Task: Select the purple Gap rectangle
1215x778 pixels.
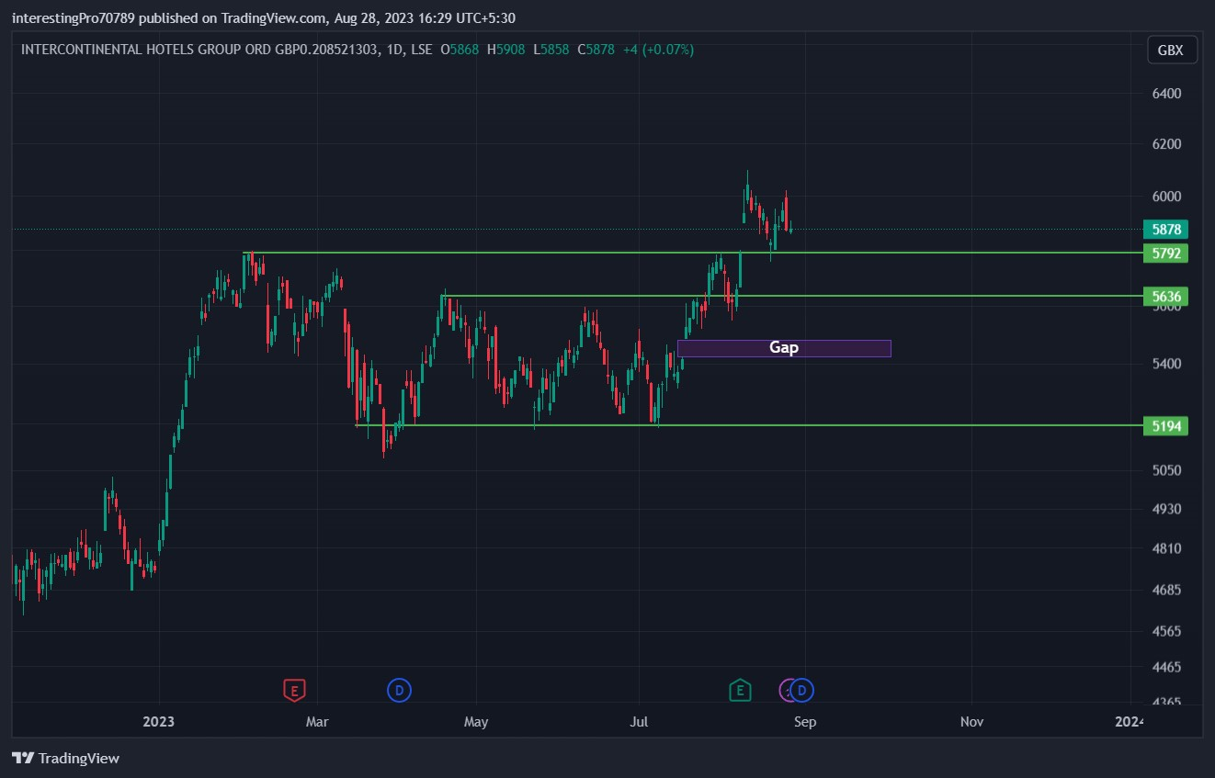Action: coord(784,348)
